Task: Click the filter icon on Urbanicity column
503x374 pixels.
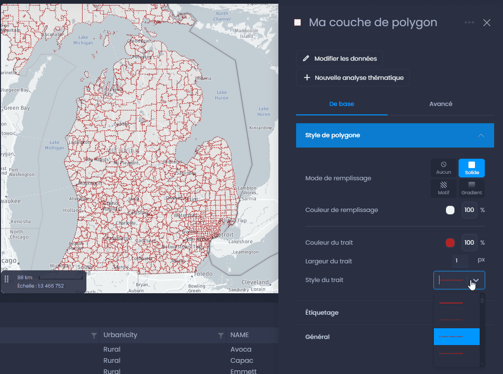Action: point(221,336)
